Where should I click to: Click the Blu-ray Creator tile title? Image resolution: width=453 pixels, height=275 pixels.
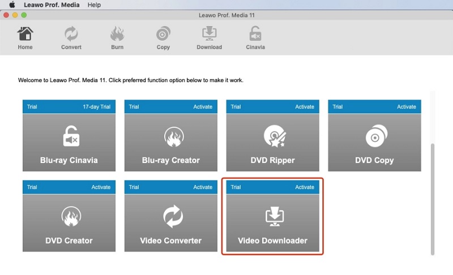pyautogui.click(x=171, y=160)
